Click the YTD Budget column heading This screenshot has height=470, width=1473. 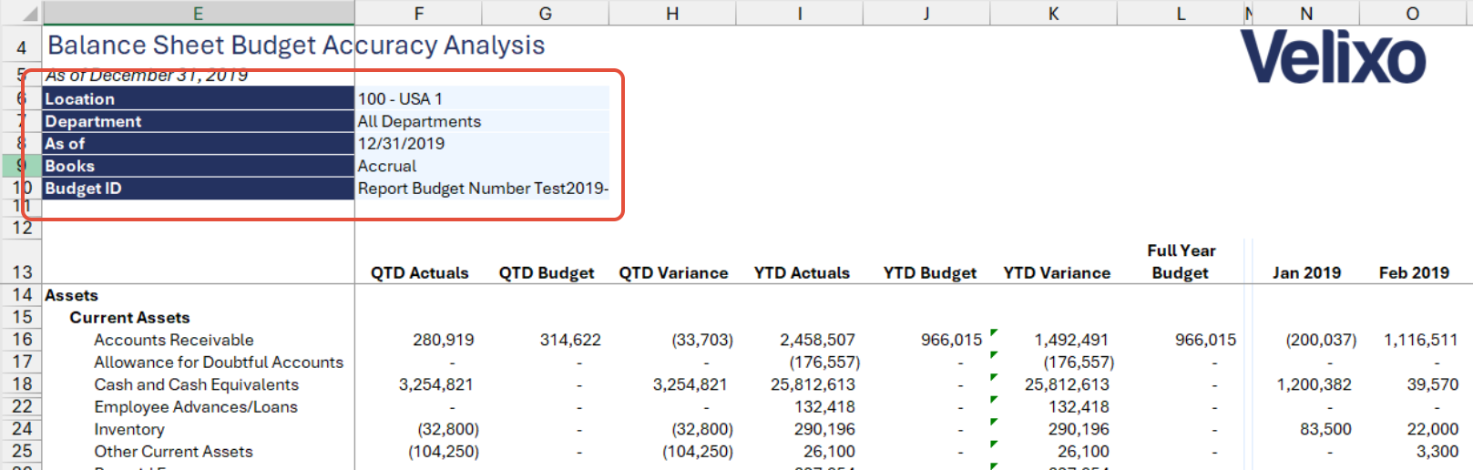(x=929, y=272)
